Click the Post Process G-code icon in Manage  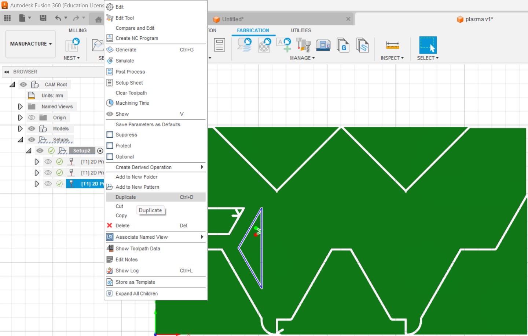click(x=343, y=45)
